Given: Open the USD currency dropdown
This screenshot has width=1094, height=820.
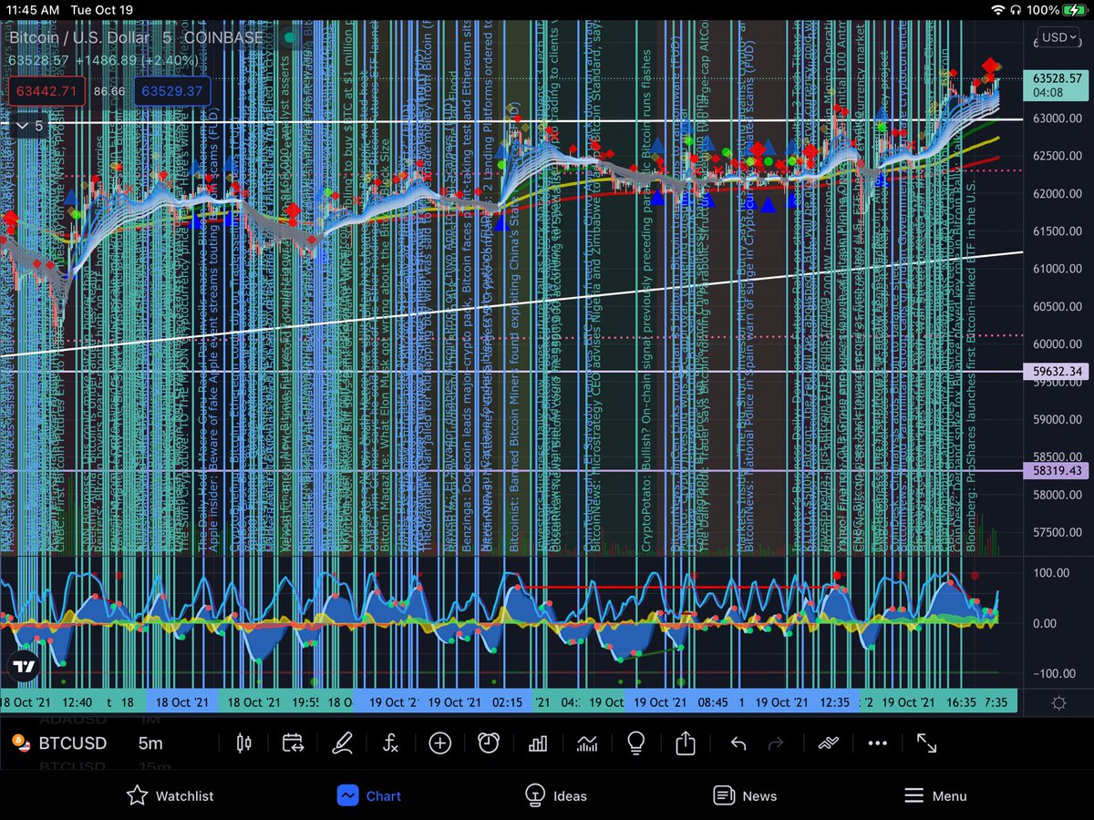Looking at the screenshot, I should pos(1058,38).
